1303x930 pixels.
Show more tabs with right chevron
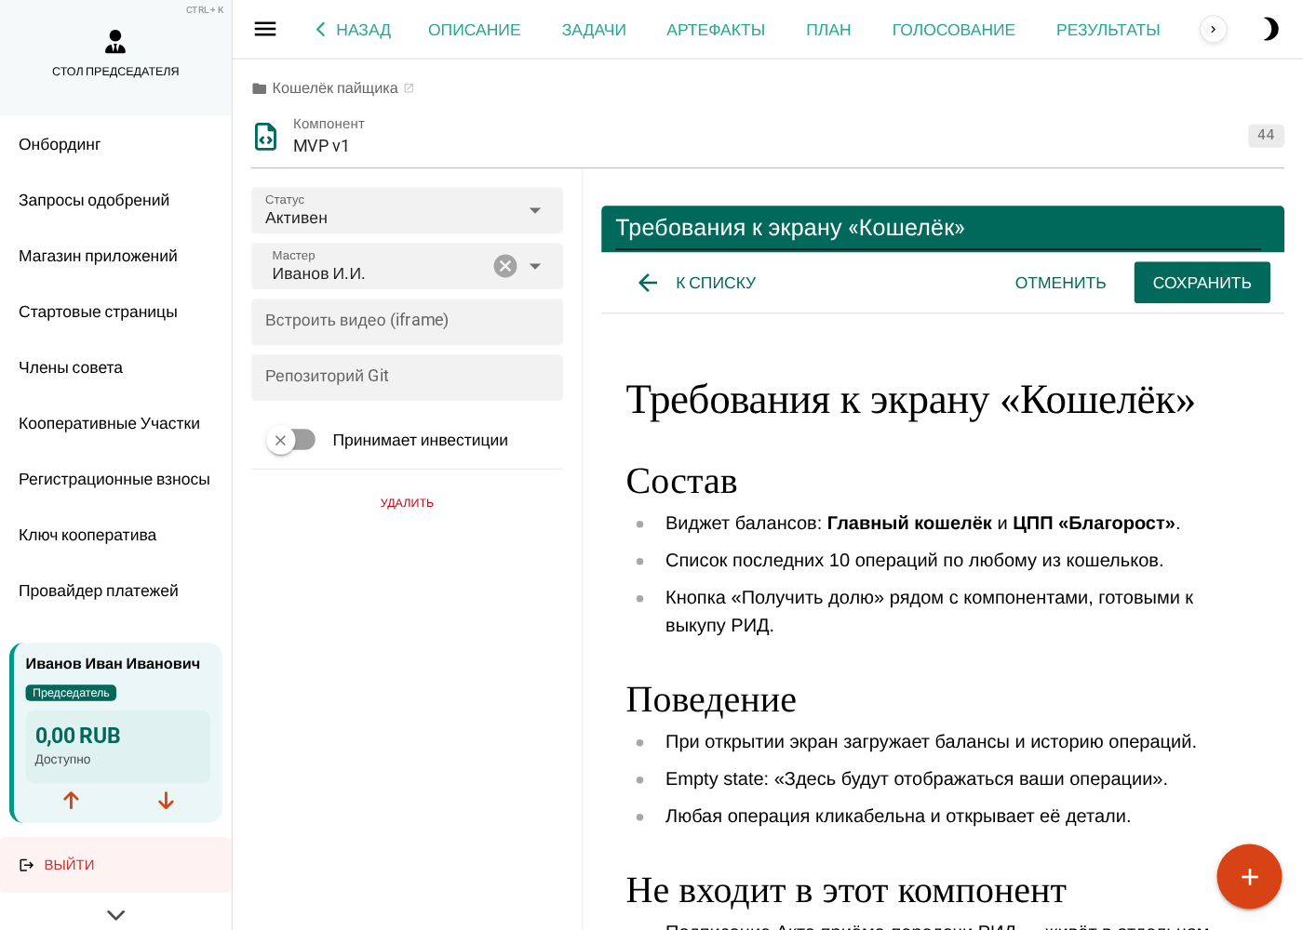(1213, 29)
